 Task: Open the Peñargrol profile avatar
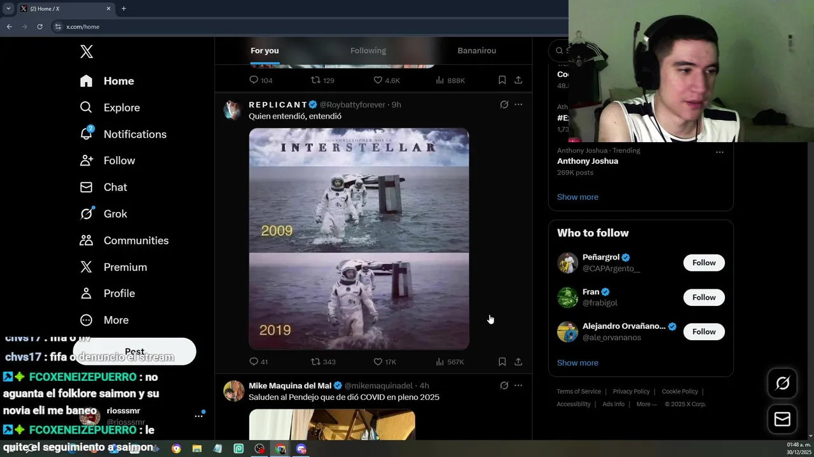click(x=567, y=263)
